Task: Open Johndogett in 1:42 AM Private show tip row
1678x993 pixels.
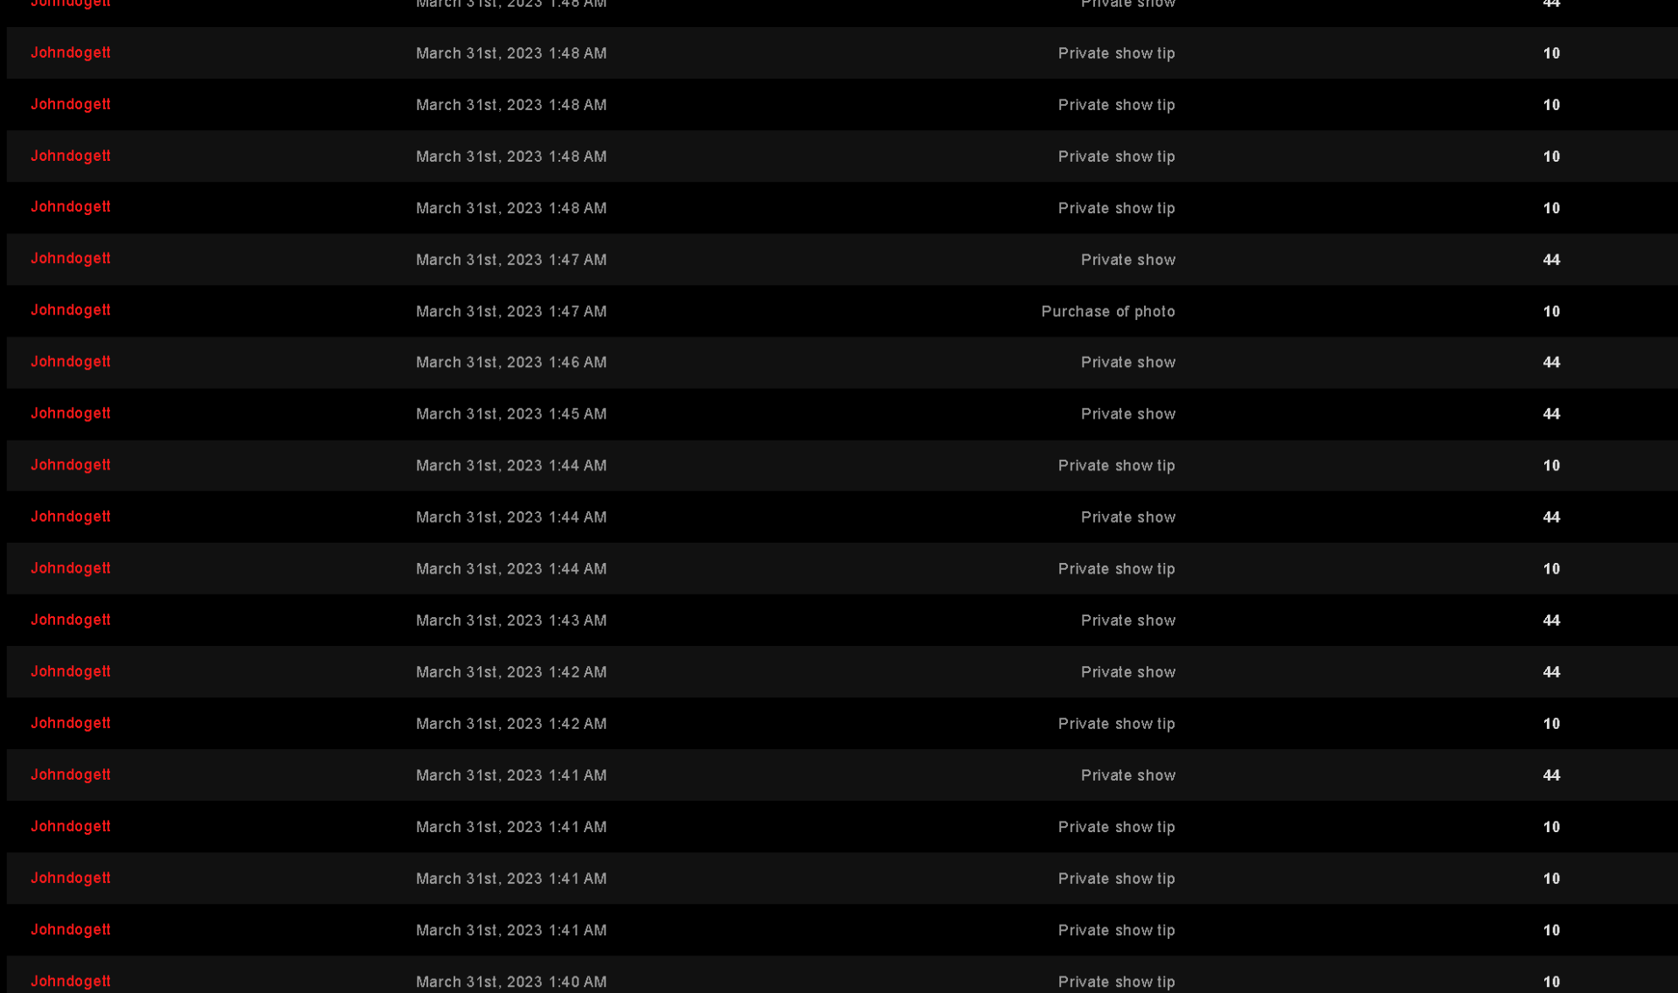Action: (71, 723)
